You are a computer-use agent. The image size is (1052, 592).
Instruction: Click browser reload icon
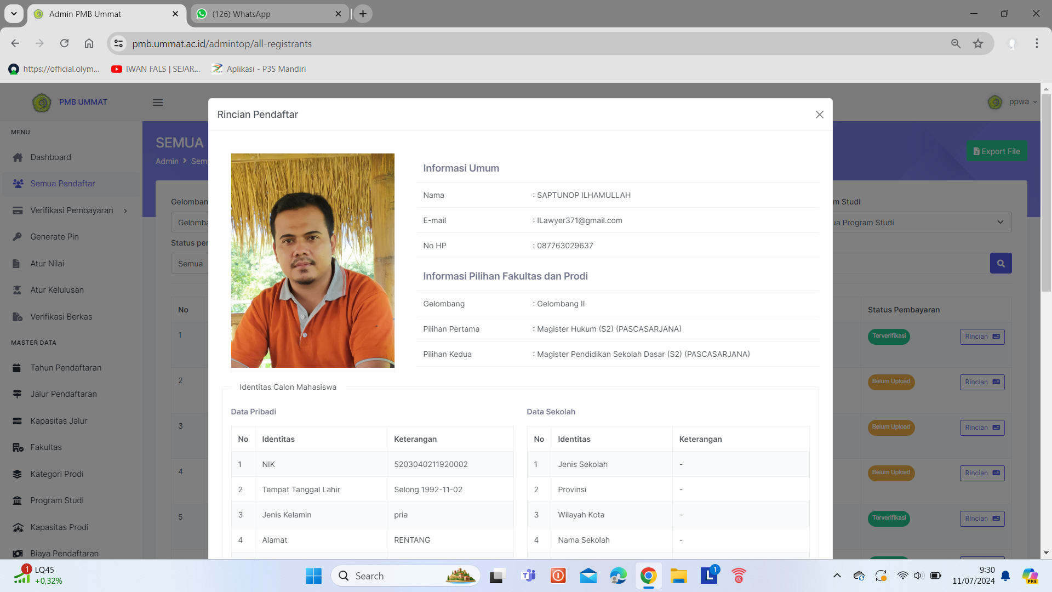pyautogui.click(x=64, y=44)
